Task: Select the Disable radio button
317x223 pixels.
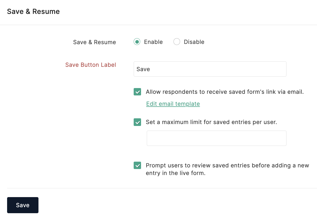Action: click(x=177, y=42)
